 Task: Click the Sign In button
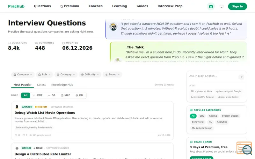pos(237,6)
